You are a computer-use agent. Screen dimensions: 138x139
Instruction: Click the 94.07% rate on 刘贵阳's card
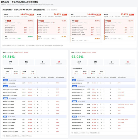tap(24, 14)
